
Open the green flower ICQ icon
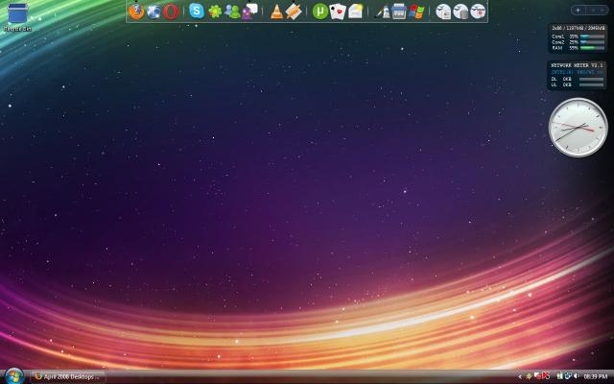pos(215,12)
